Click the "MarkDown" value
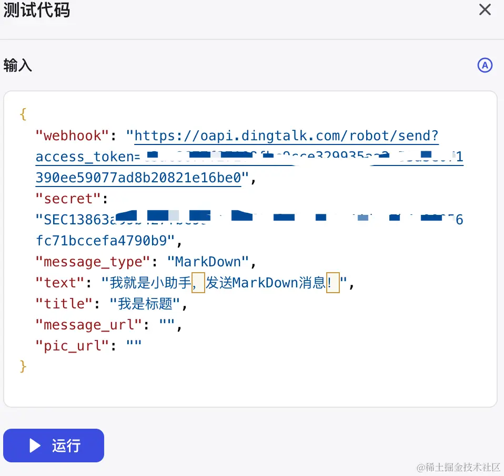Viewport: 504px width, 476px height. (208, 262)
